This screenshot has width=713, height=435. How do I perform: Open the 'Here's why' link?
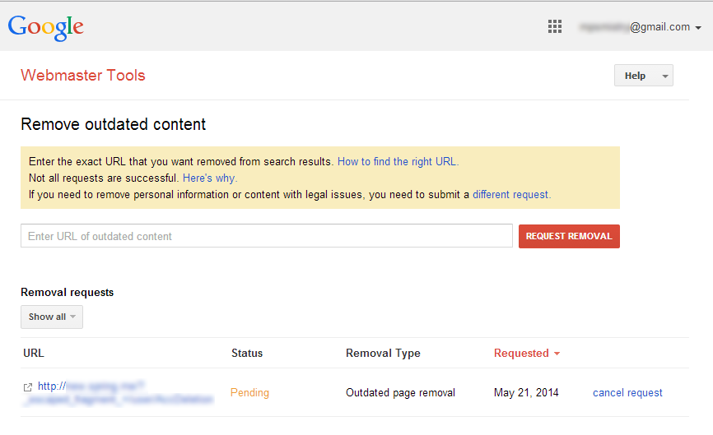(x=210, y=178)
